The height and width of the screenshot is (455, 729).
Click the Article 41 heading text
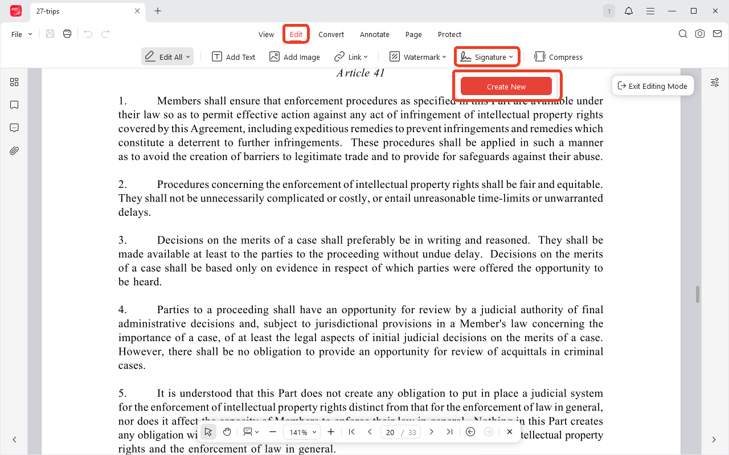point(361,73)
